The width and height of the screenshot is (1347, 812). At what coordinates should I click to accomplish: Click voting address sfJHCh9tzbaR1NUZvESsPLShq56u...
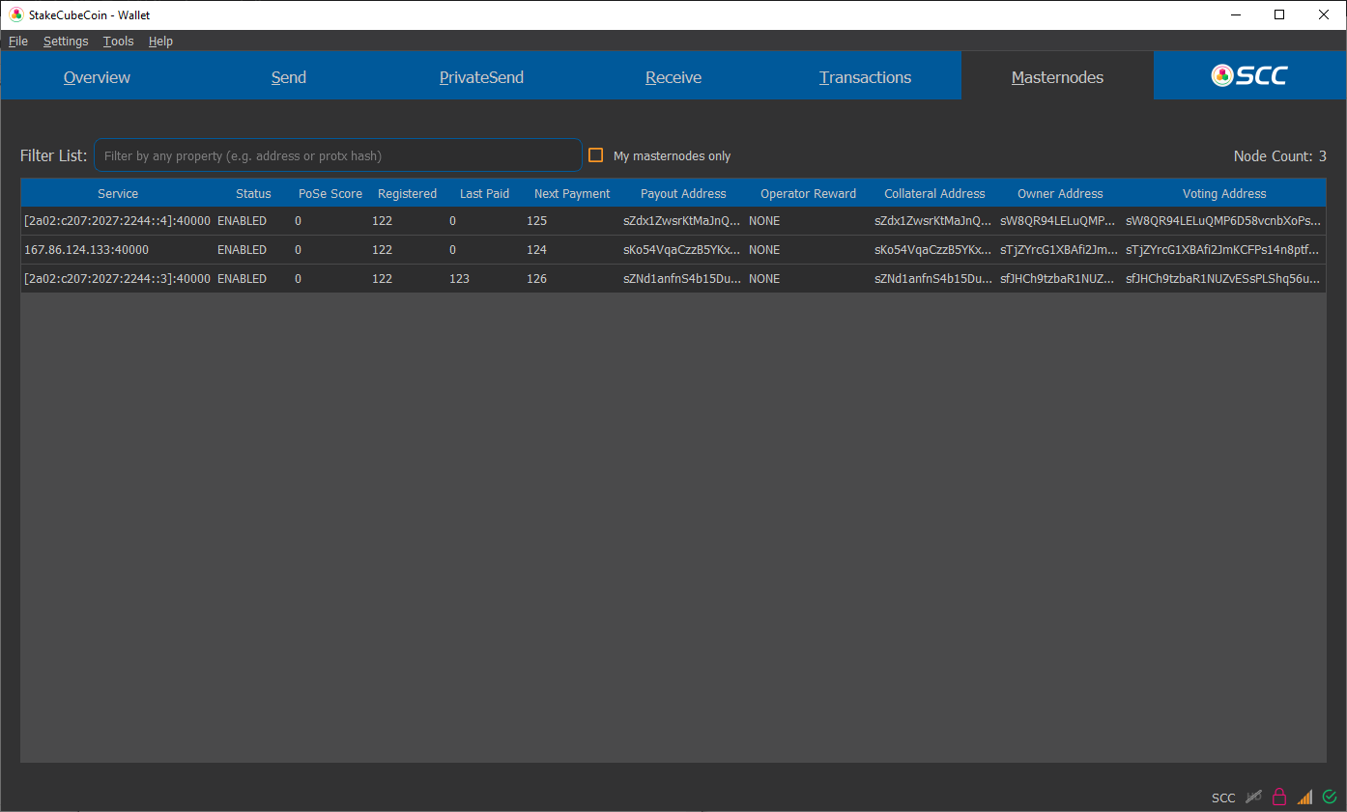[x=1223, y=279]
